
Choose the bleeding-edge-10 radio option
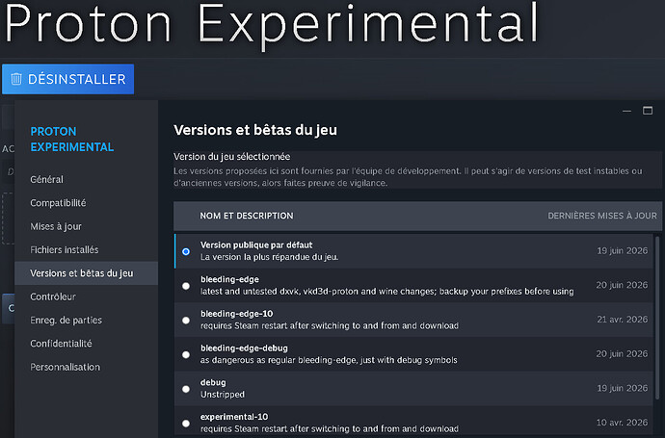pos(186,321)
